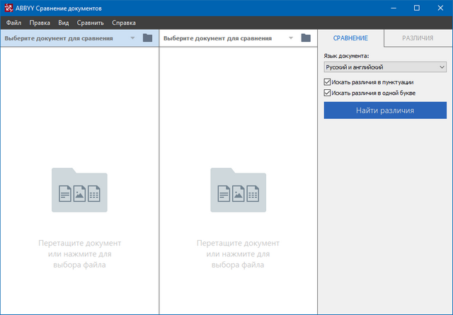Screen dimensions: 453x315
Task: Open the Сравнить menu
Action: [x=90, y=23]
